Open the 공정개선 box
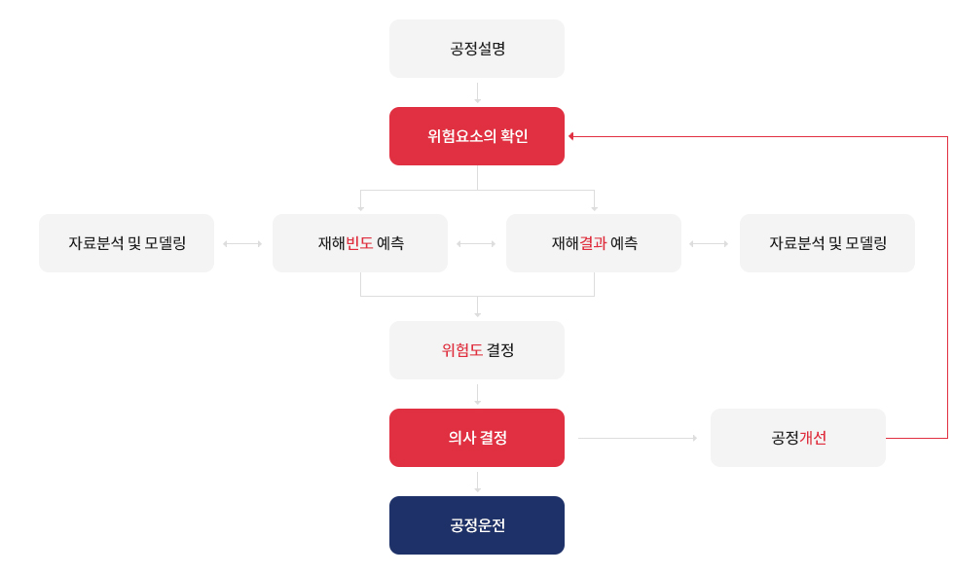The width and height of the screenshot is (954, 574). coord(798,438)
